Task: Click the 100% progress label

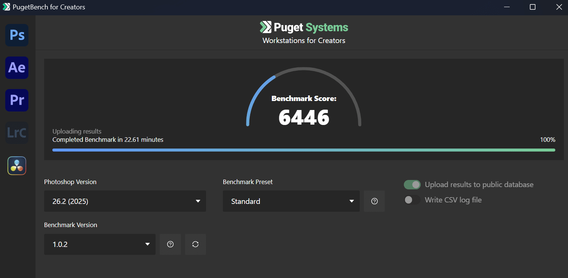Action: click(x=548, y=140)
